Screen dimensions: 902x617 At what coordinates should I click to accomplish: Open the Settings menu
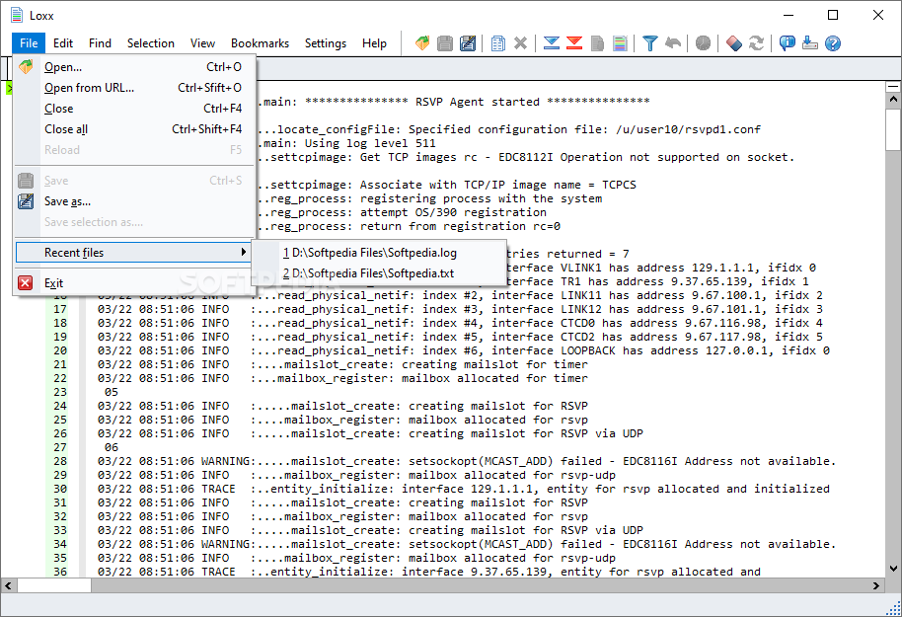tap(326, 43)
